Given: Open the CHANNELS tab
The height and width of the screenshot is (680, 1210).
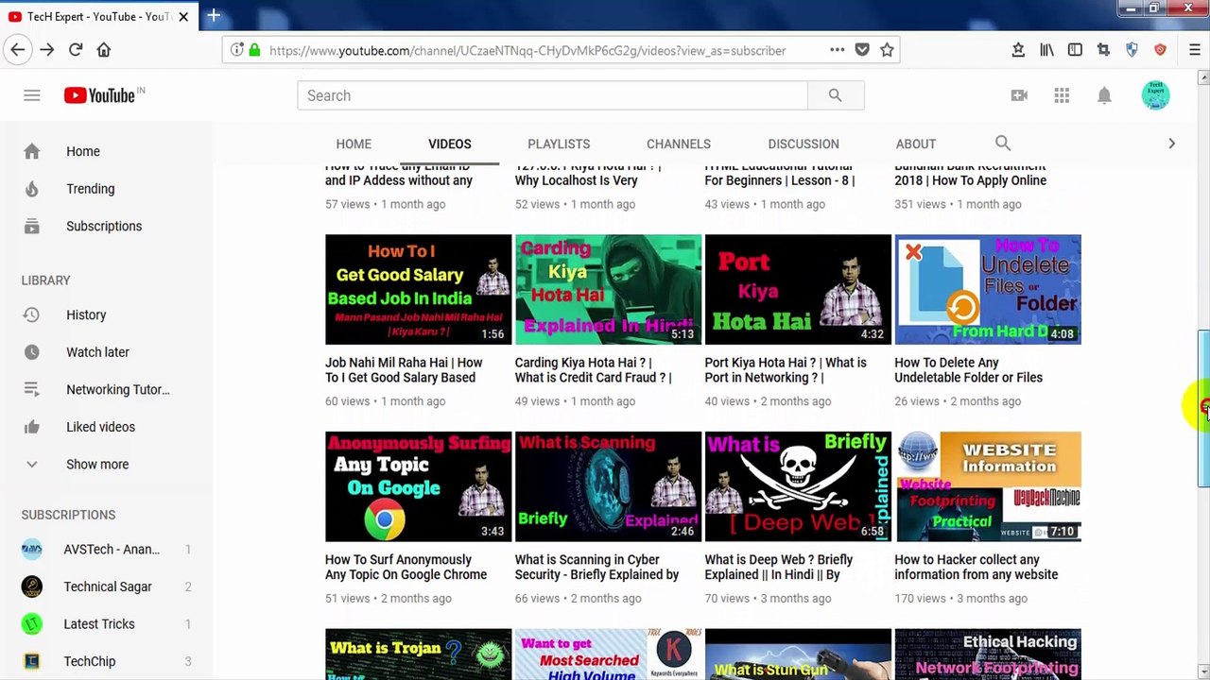Looking at the screenshot, I should click(679, 144).
